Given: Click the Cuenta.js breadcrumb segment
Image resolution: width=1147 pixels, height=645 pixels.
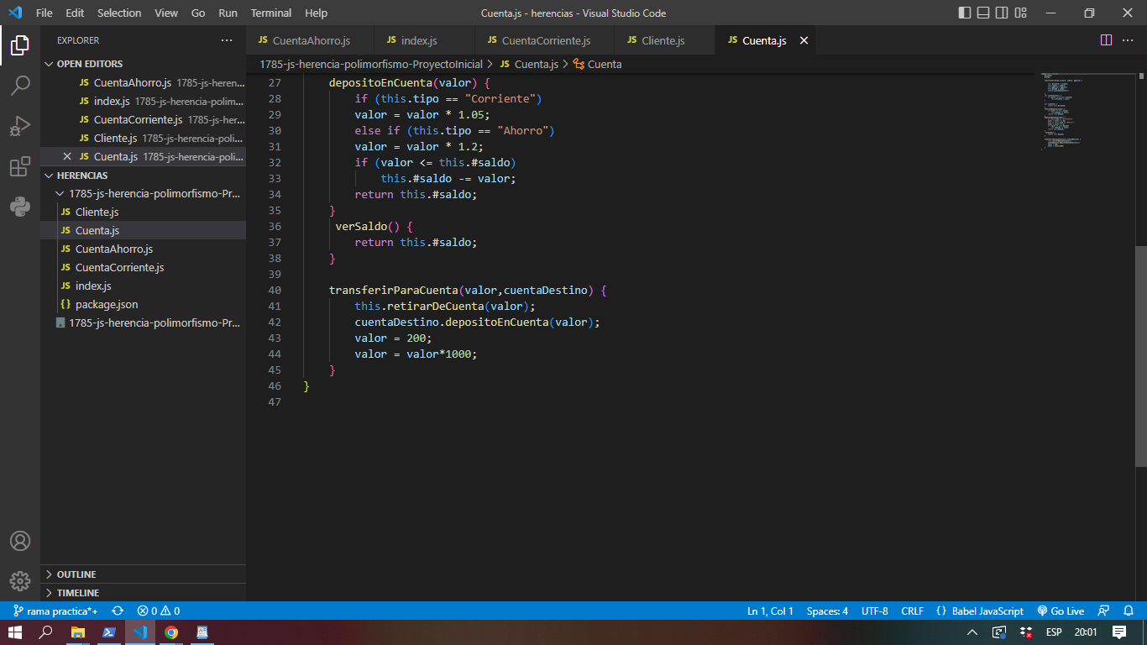Looking at the screenshot, I should tap(528, 64).
